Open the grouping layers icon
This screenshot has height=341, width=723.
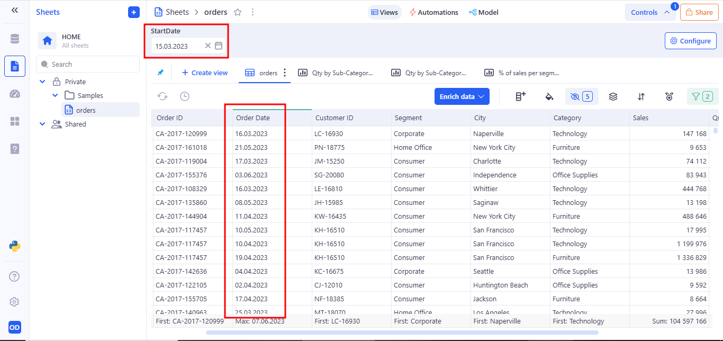point(613,96)
